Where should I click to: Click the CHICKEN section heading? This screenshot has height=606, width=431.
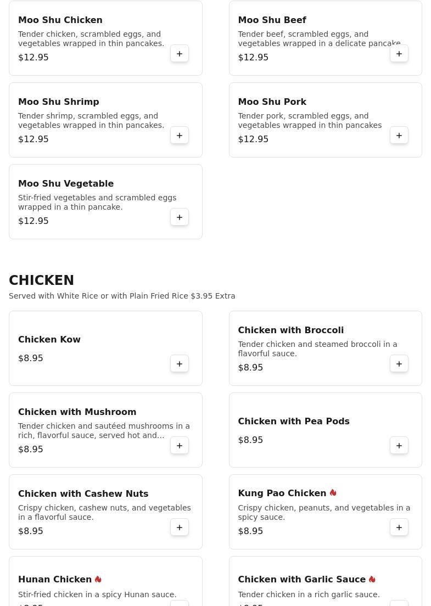[42, 280]
